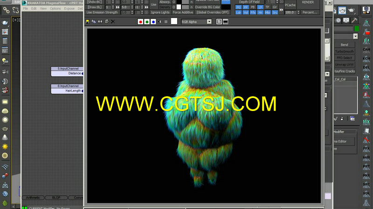Image resolution: width=373 pixels, height=209 pixels.
Task: Apply the FFD Select modifier button
Action: pyautogui.click(x=344, y=58)
